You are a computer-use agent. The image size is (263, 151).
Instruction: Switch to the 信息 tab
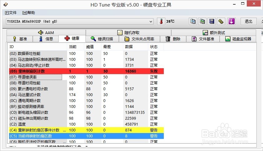(x=46, y=39)
